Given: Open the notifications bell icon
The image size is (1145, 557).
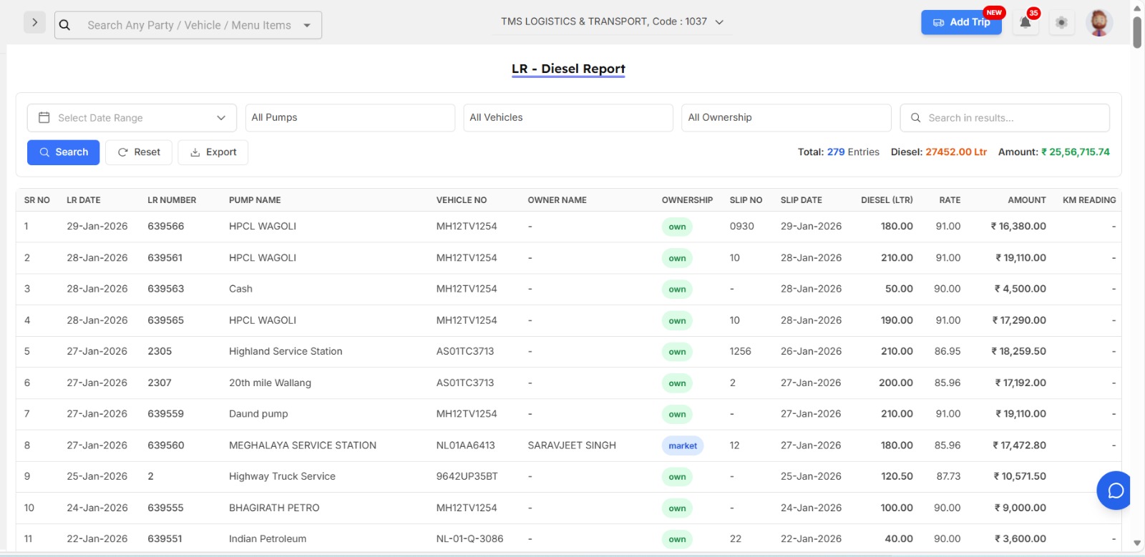Looking at the screenshot, I should pos(1025,23).
